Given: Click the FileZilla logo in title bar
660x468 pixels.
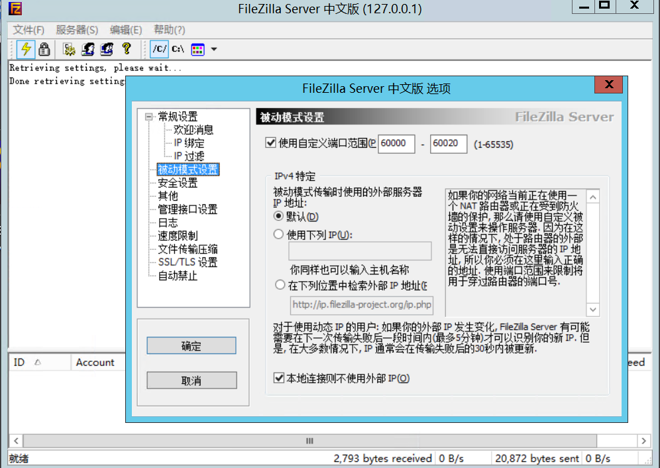Looking at the screenshot, I should point(15,9).
